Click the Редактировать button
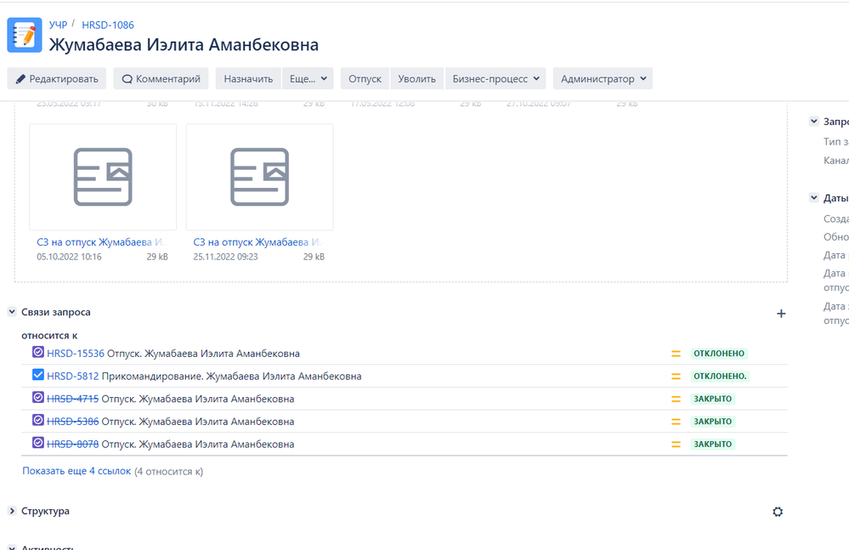 57,78
